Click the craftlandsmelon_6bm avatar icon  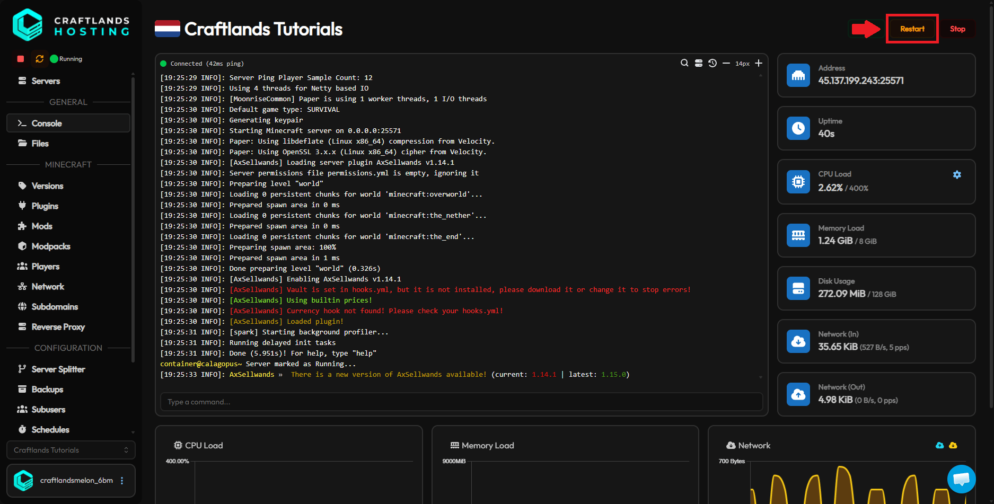pyautogui.click(x=23, y=481)
